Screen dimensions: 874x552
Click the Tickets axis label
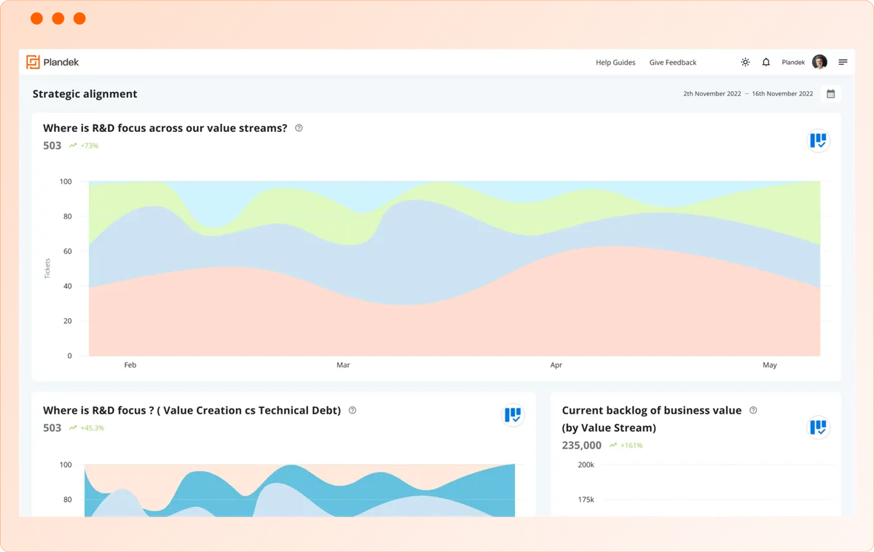pos(48,268)
